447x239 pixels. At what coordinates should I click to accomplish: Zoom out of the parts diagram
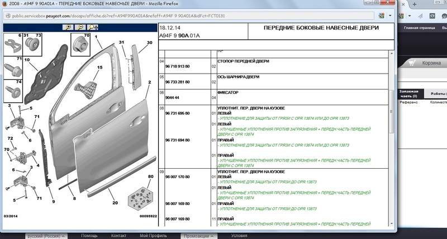tap(80, 27)
